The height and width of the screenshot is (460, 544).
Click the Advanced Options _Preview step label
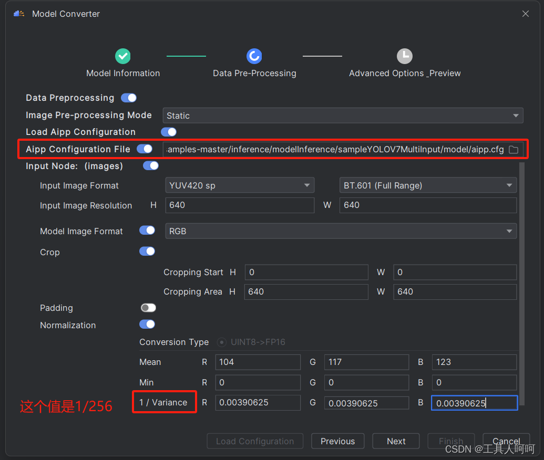tap(405, 73)
